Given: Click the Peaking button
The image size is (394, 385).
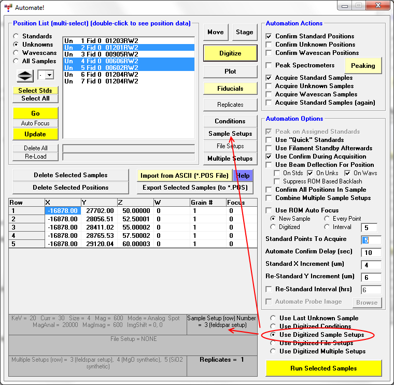Looking at the screenshot, I should click(x=363, y=66).
